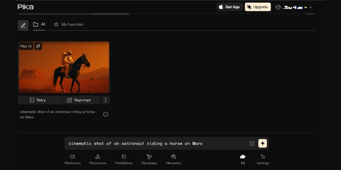Switch to the All tab
The width and height of the screenshot is (341, 170).
point(39,24)
